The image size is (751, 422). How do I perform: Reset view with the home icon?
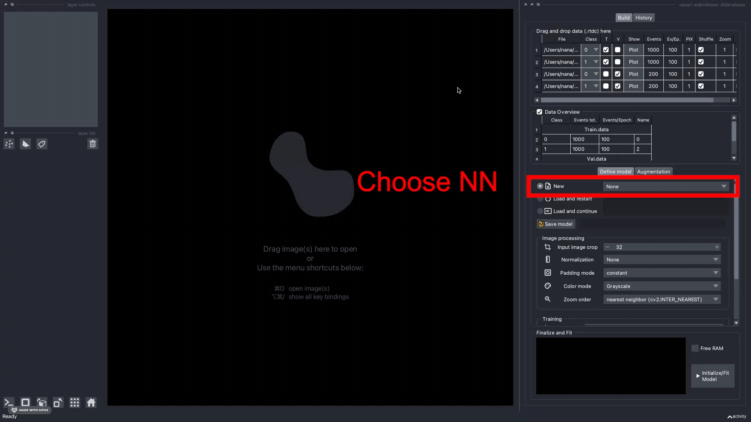pos(91,402)
